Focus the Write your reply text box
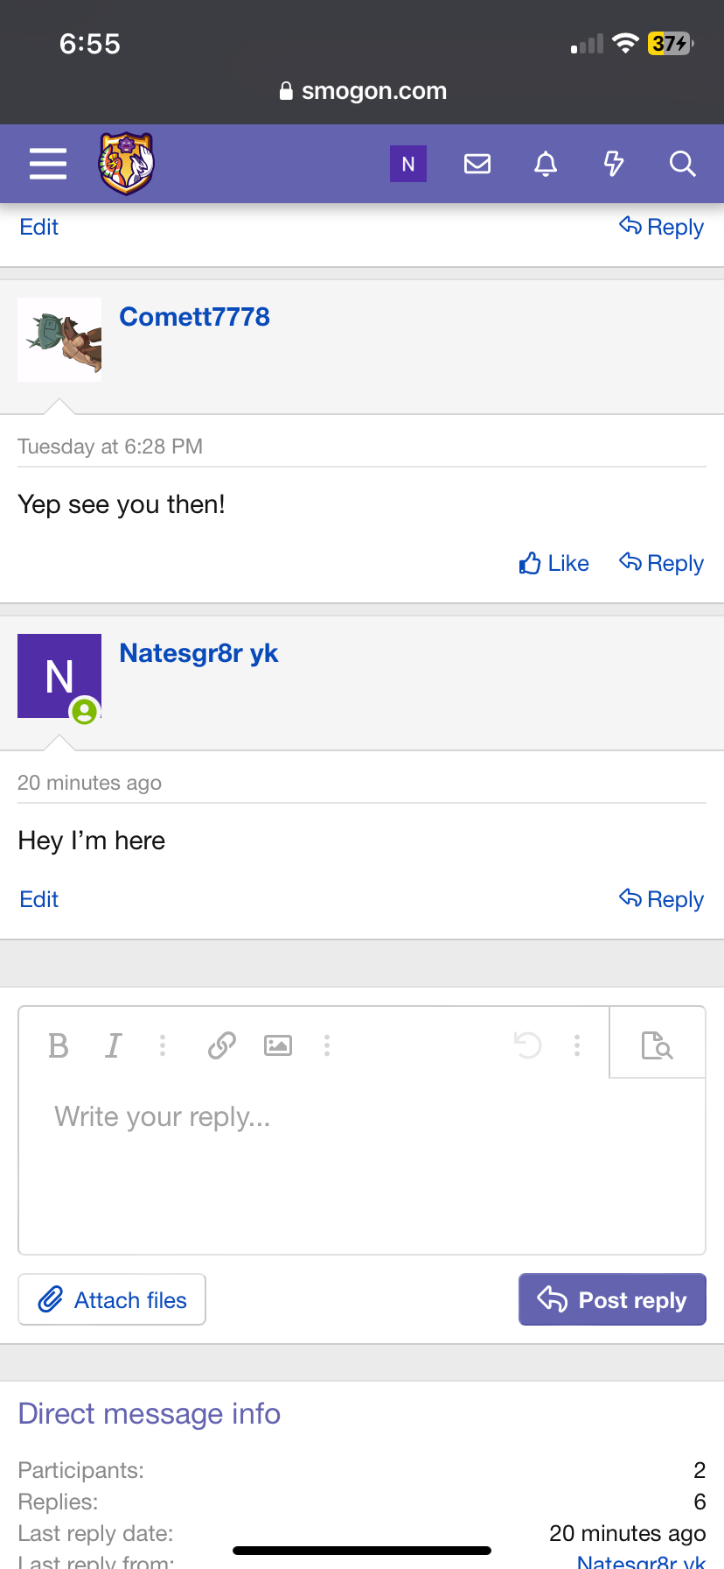Screen dimensions: 724x1569 (362, 1166)
